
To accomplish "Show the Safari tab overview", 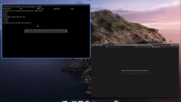I will click(x=177, y=45).
